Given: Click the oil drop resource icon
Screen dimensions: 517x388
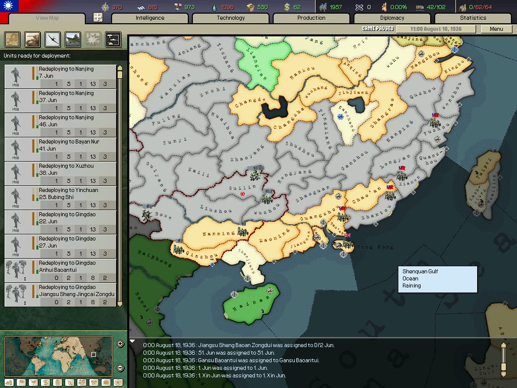Looking at the screenshot, I should [x=215, y=7].
